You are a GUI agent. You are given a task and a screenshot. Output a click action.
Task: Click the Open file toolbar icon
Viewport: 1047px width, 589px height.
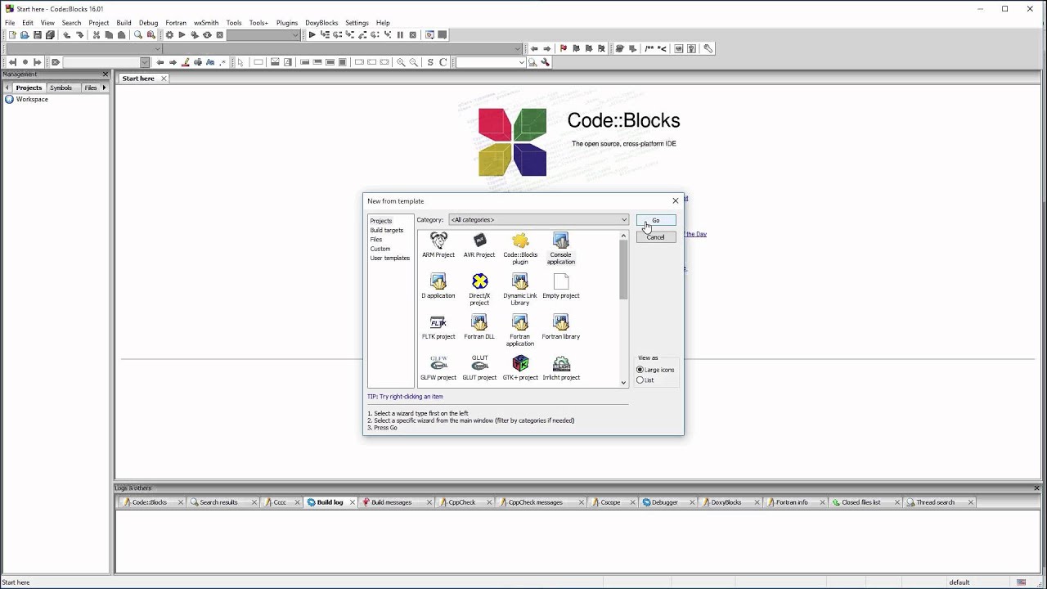click(25, 35)
